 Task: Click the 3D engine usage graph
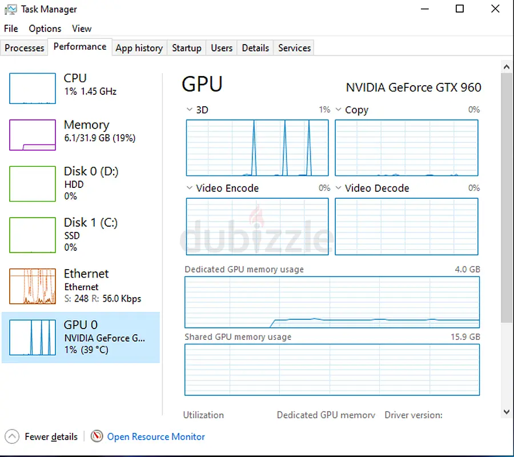tap(258, 147)
